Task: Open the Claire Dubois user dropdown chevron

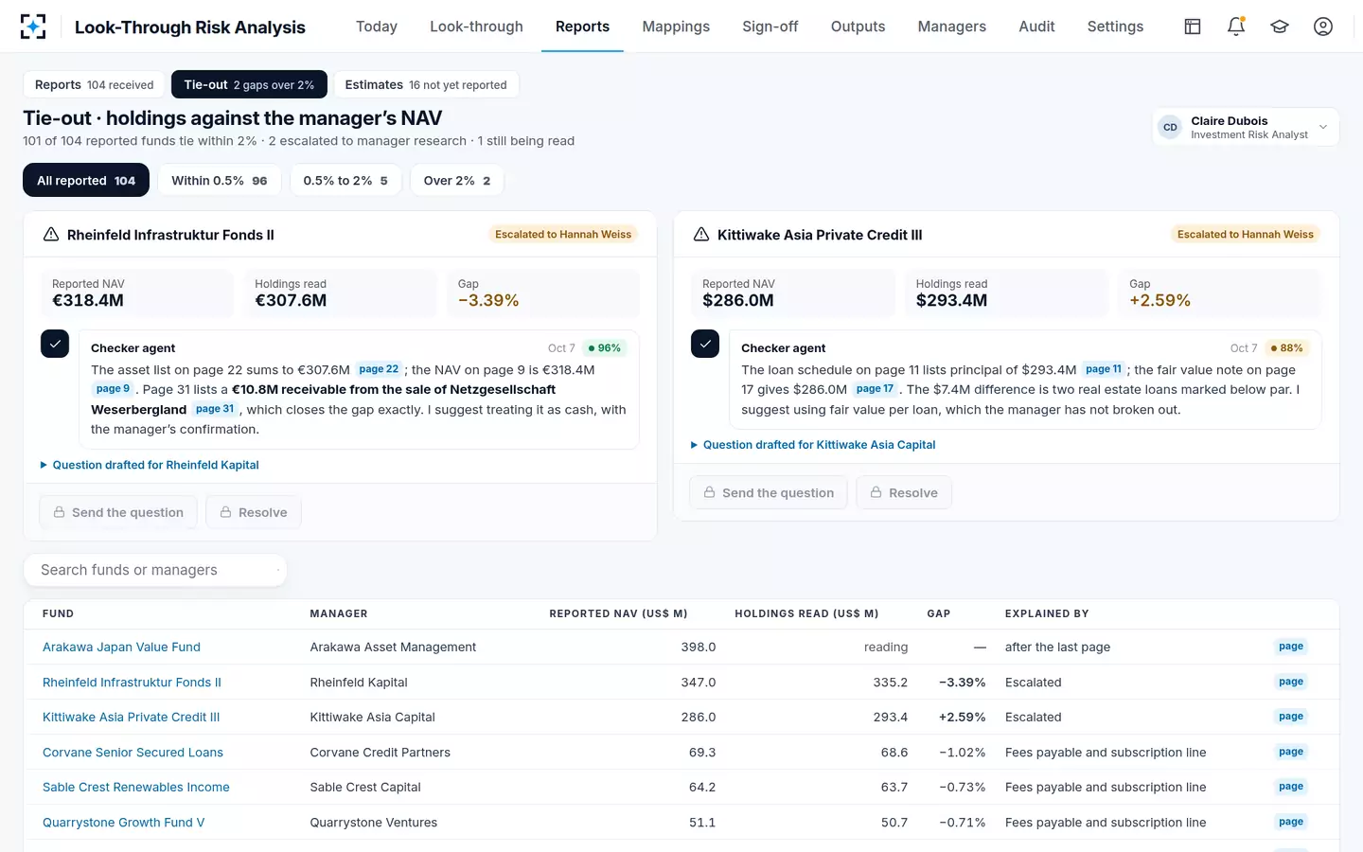Action: point(1323,127)
